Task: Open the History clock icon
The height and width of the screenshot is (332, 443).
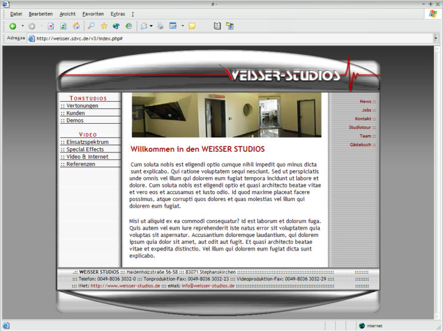Action: [129, 26]
